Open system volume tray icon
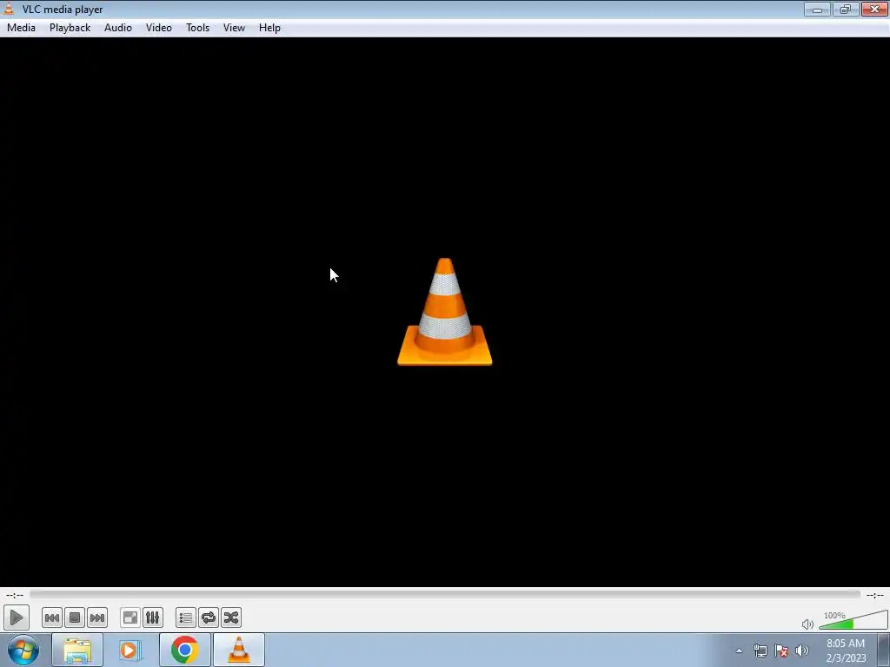 [801, 650]
